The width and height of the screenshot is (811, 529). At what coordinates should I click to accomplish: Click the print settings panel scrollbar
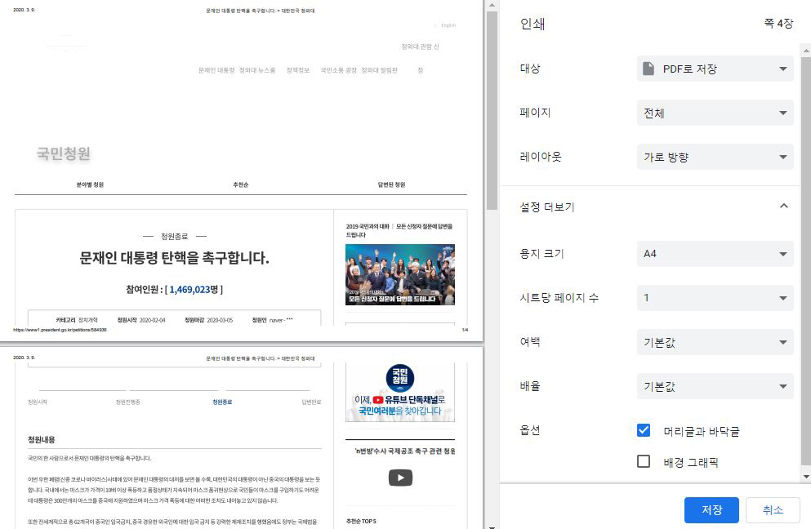click(806, 261)
